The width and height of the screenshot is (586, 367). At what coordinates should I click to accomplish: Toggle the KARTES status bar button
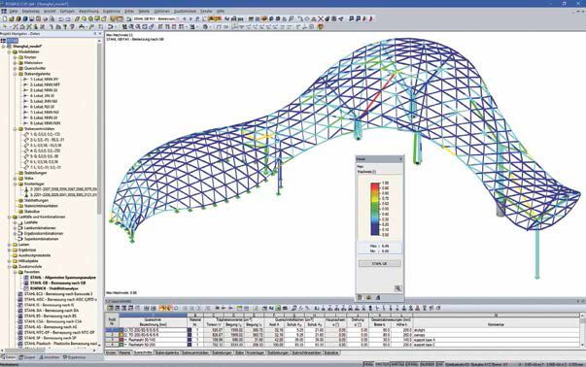tap(396, 364)
